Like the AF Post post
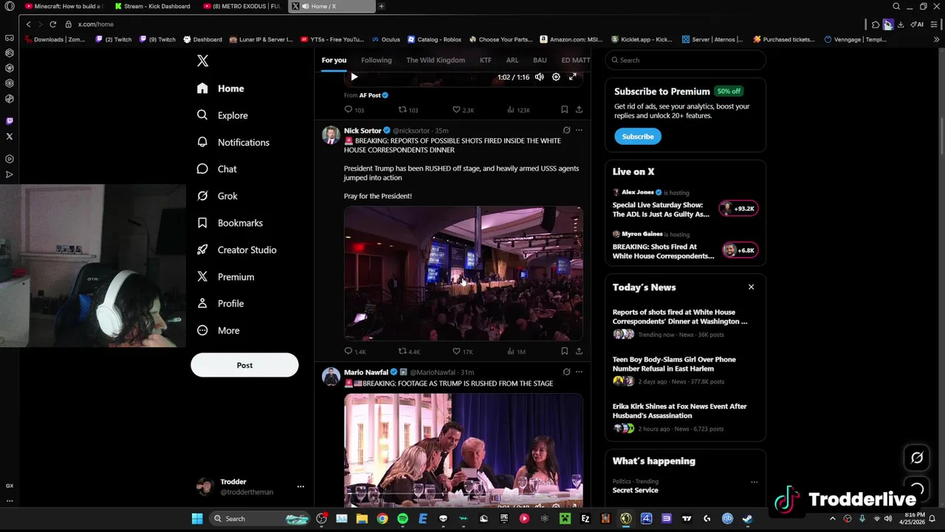The height and width of the screenshot is (532, 945). [x=463, y=109]
